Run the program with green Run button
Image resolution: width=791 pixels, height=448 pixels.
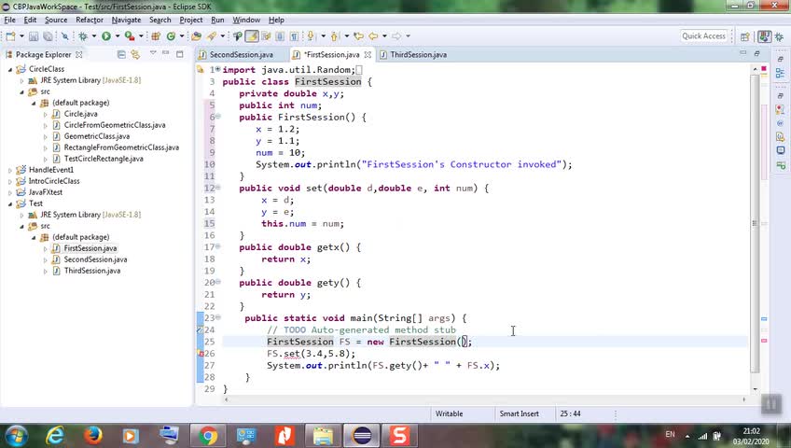(x=106, y=36)
